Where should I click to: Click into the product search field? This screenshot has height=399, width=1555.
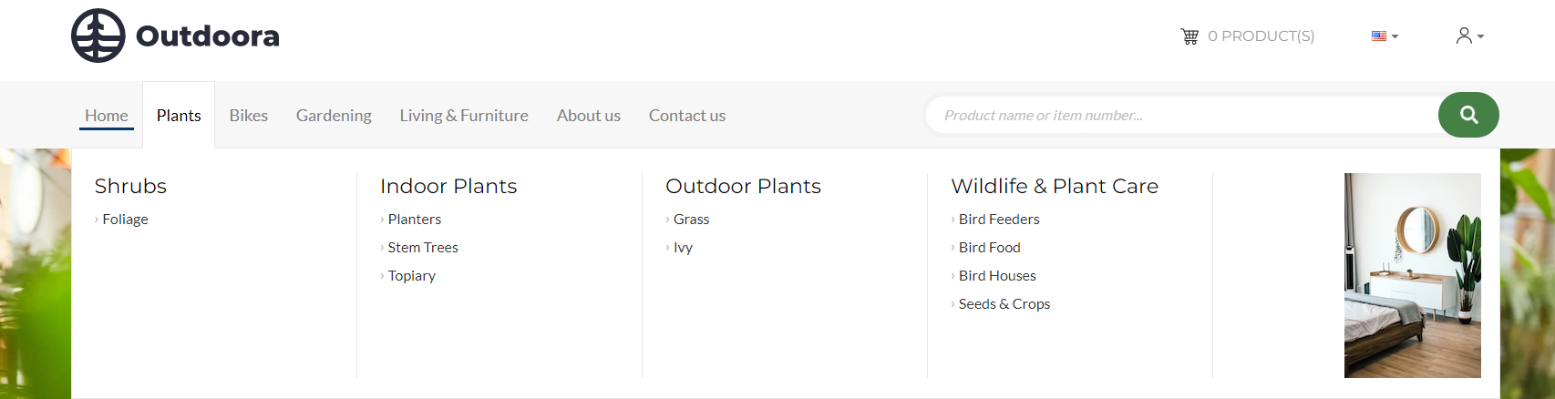[x=1182, y=115]
